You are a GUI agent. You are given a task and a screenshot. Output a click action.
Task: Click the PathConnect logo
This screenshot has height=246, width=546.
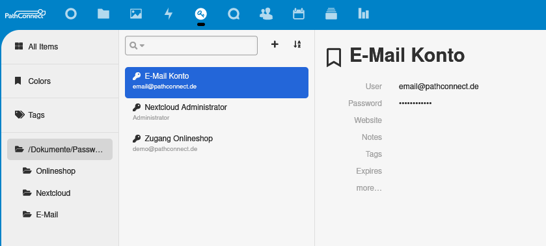[x=25, y=14]
